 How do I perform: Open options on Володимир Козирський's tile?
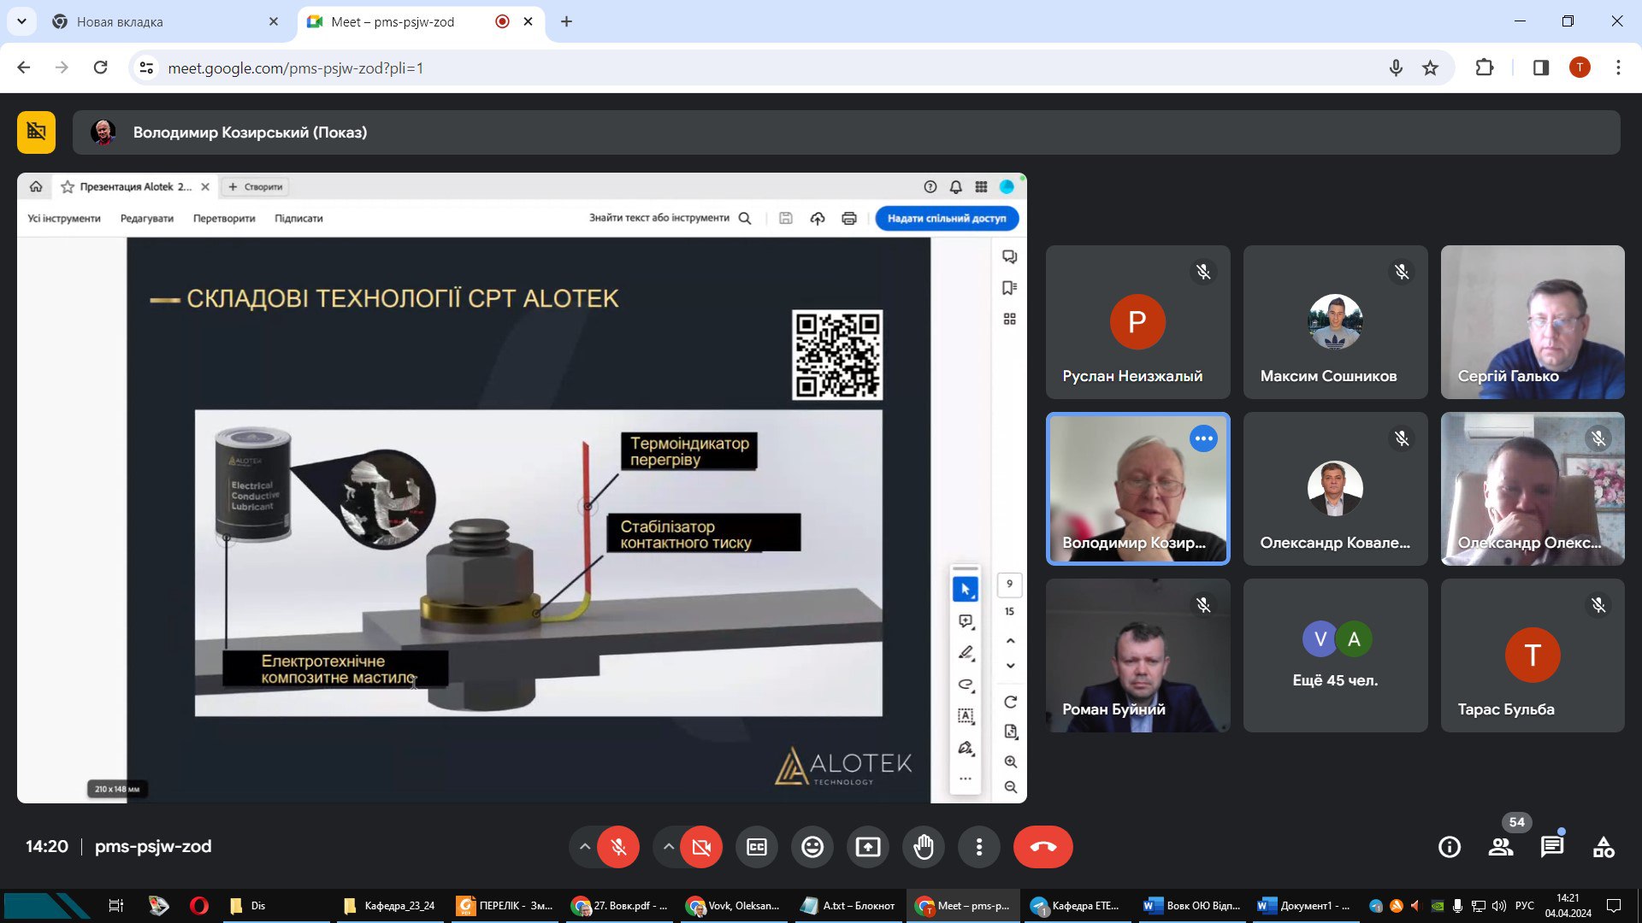[x=1203, y=438]
